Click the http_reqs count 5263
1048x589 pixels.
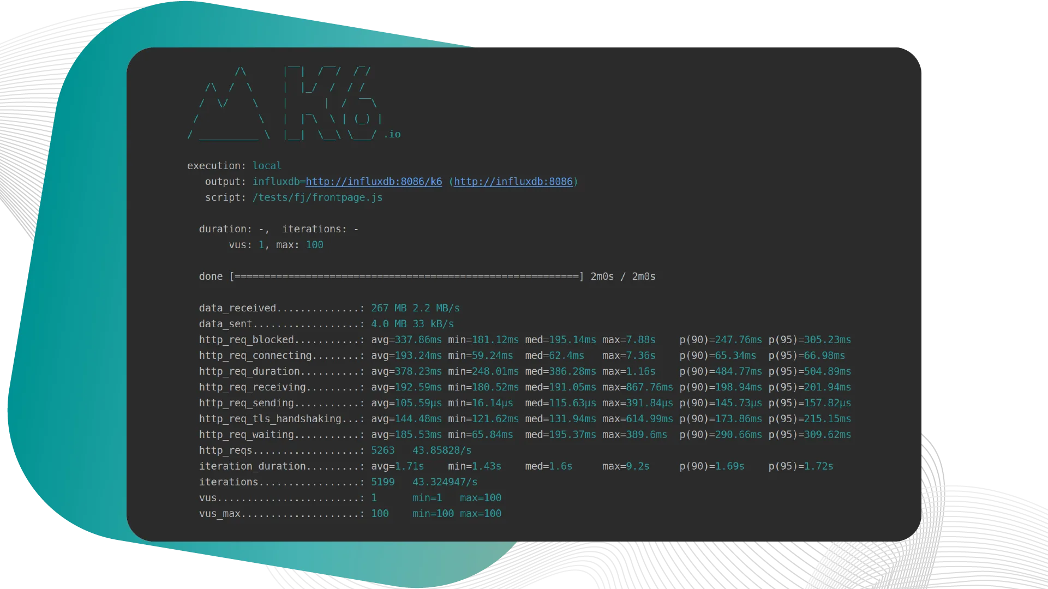pos(383,450)
